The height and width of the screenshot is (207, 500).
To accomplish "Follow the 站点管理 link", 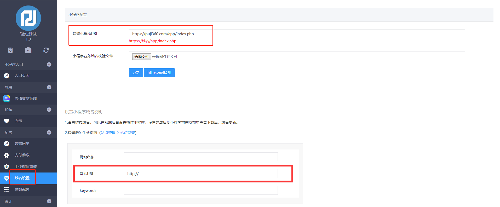I will 108,133.
